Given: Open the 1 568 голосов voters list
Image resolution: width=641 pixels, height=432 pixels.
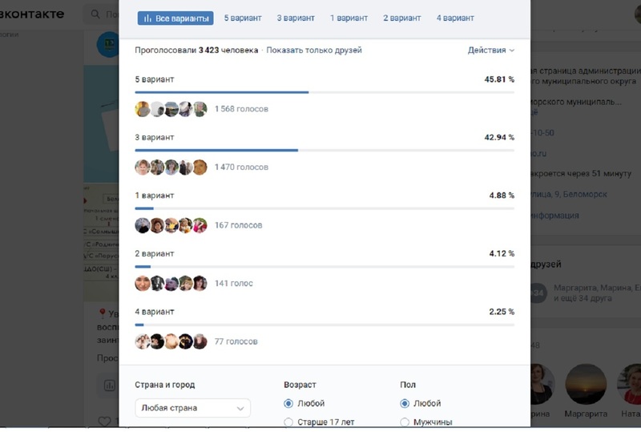Looking at the screenshot, I should tap(241, 109).
